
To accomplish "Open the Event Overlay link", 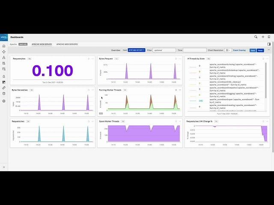I will click(x=239, y=50).
